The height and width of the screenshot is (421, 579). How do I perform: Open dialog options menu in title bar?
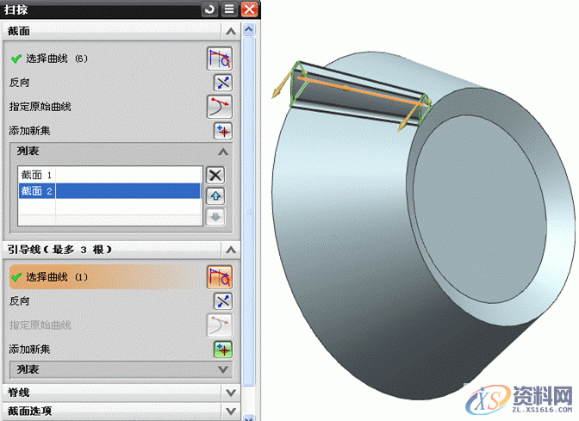[229, 9]
